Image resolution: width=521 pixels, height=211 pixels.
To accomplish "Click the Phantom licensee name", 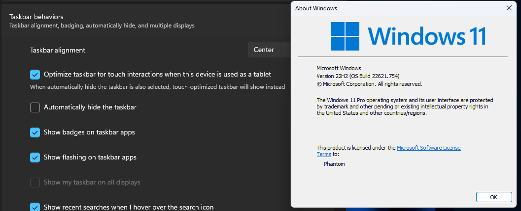I will click(x=334, y=164).
